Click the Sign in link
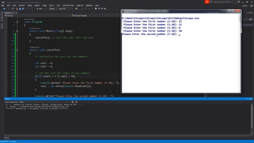 pyautogui.click(x=245, y=6)
